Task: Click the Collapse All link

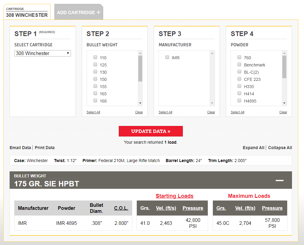Action: (280, 148)
